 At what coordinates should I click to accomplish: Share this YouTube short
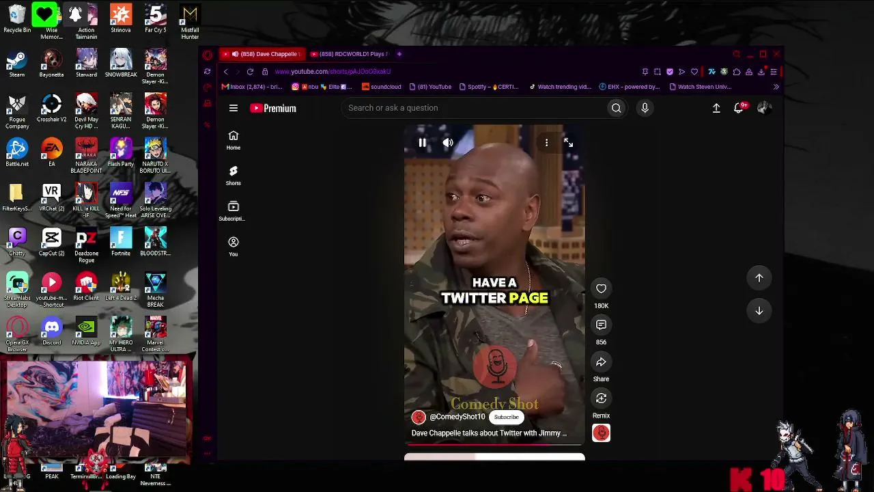(x=601, y=361)
